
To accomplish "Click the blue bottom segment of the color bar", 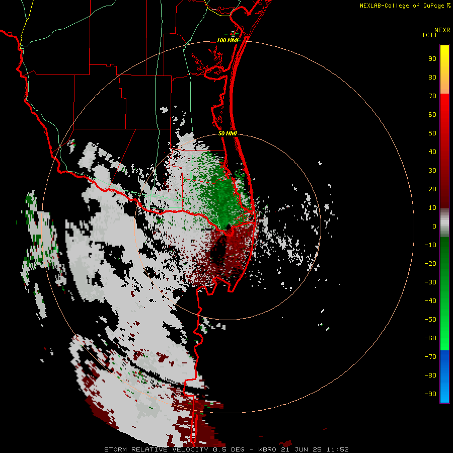I will coord(444,376).
